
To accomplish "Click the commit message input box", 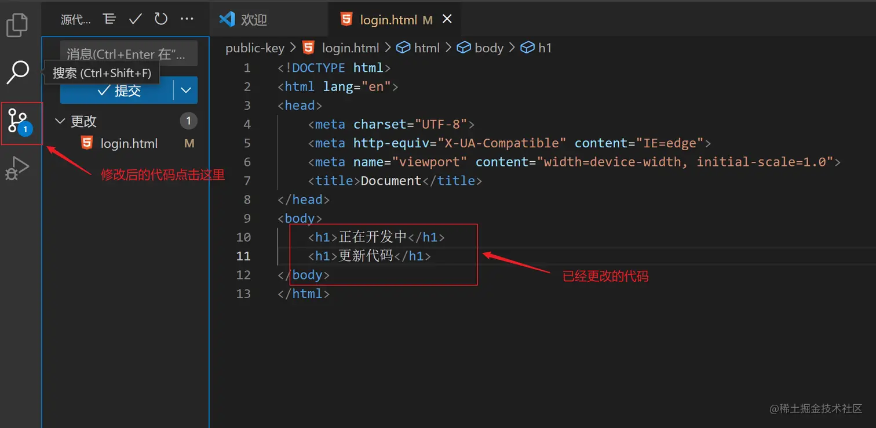I will (x=129, y=53).
